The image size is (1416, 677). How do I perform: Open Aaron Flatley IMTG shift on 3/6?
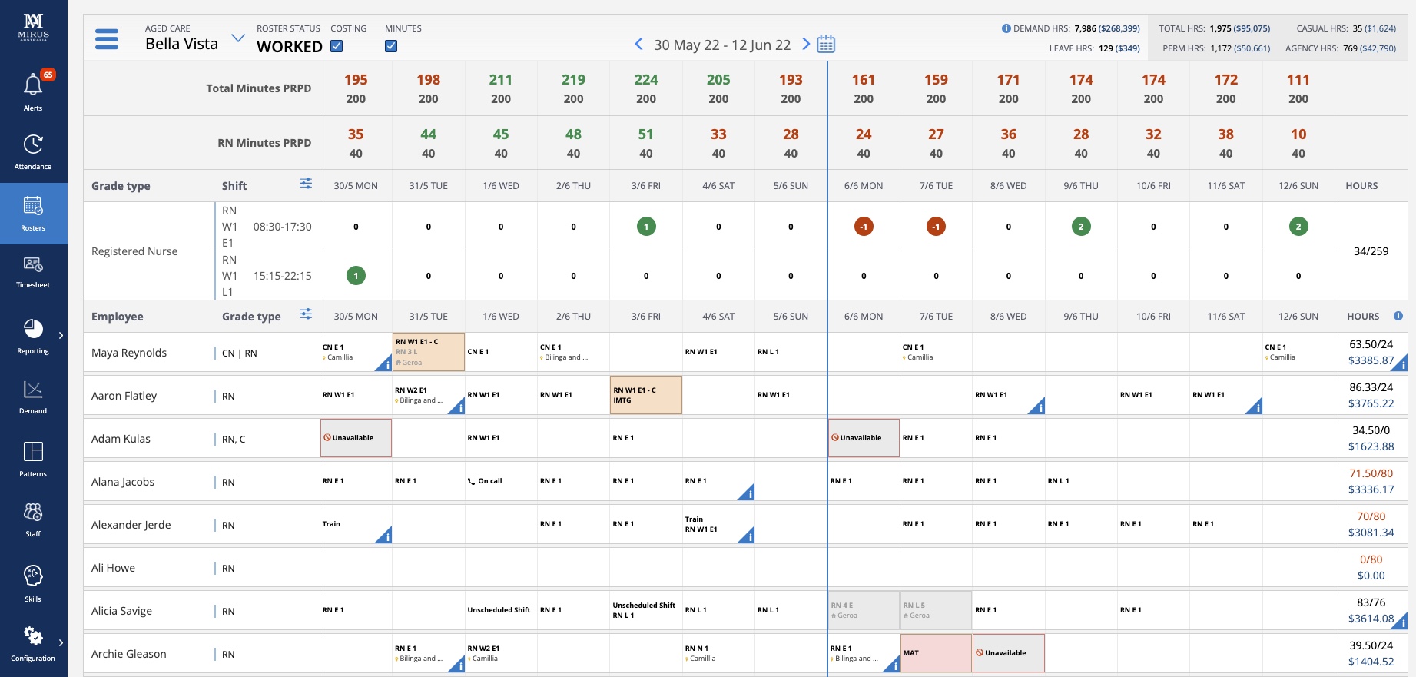(x=646, y=395)
